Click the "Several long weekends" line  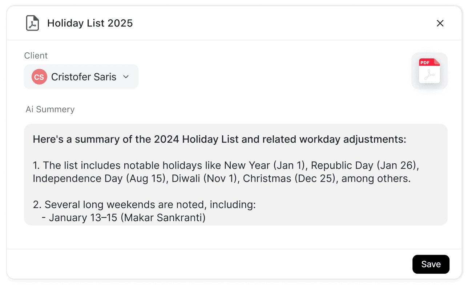pyautogui.click(x=145, y=205)
